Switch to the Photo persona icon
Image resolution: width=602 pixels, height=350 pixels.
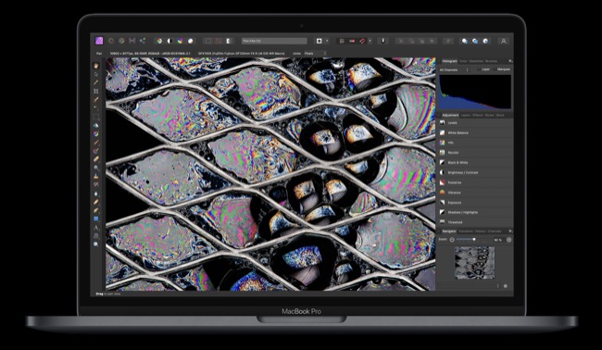coord(99,41)
